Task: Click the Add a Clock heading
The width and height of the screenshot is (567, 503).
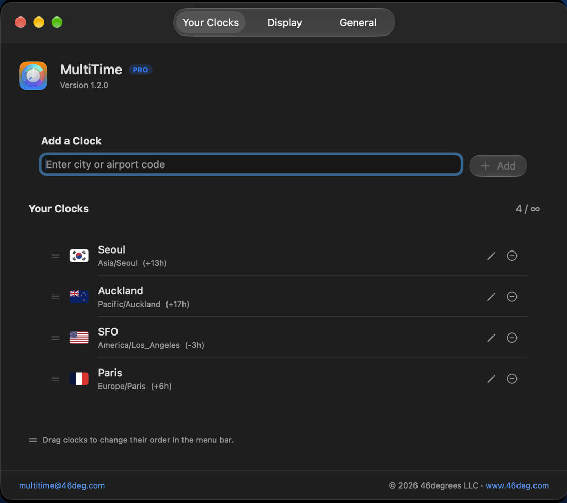Action: (71, 141)
